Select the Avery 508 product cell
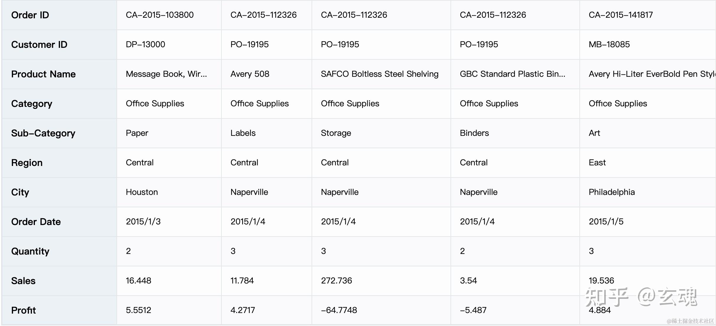The height and width of the screenshot is (326, 716). coord(250,74)
